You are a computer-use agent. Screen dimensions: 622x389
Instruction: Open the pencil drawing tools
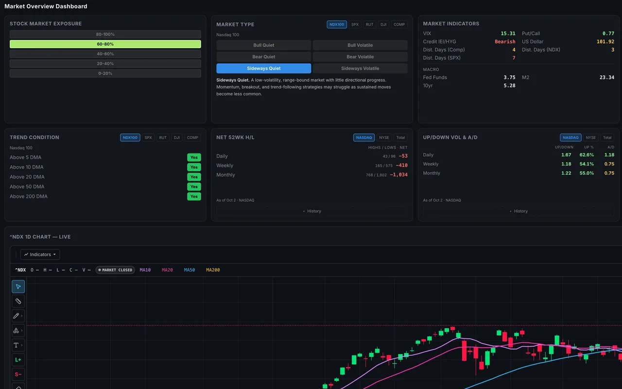pyautogui.click(x=18, y=316)
